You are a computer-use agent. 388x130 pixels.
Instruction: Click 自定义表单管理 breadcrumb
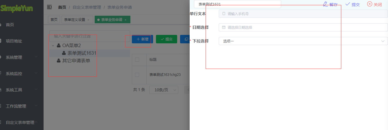pos(87,7)
